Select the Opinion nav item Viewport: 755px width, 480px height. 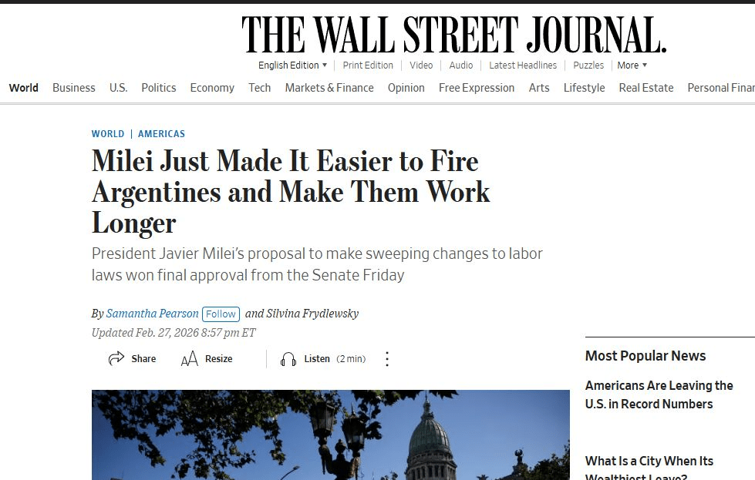pos(406,88)
